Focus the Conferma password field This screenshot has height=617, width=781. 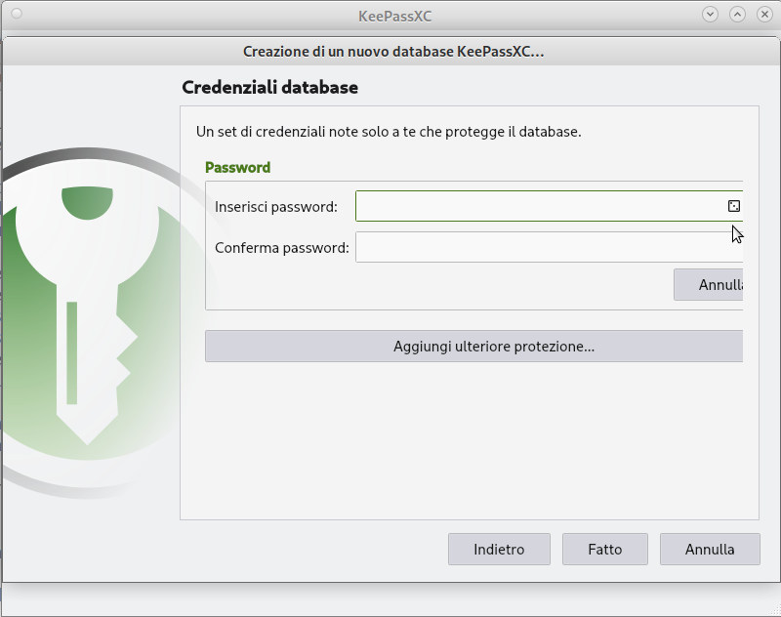[549, 247]
